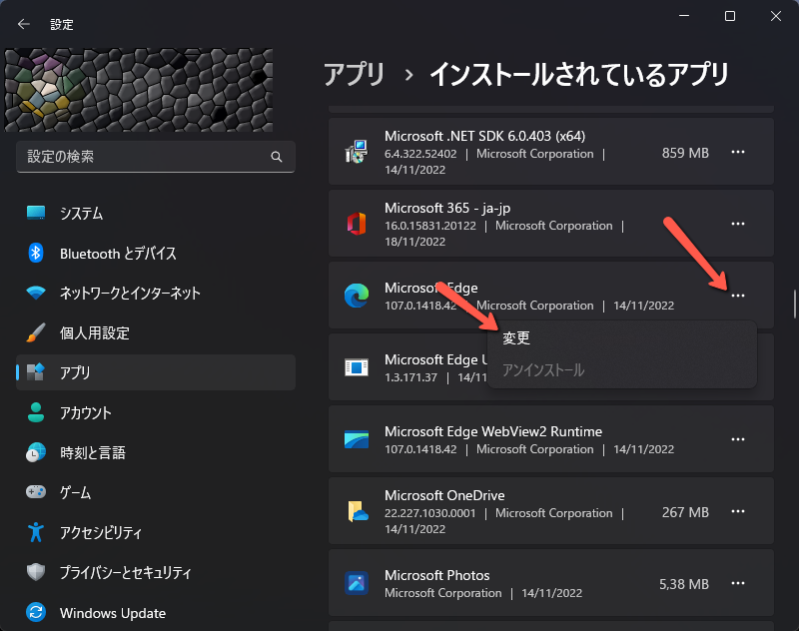This screenshot has height=631, width=799.
Task: Click the Edge WebView2 Runtime icon
Action: (x=357, y=439)
